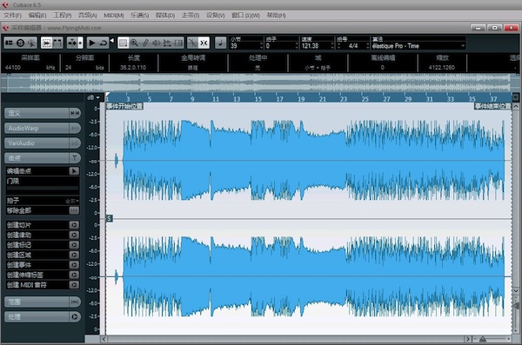Screen dimensions: 522x345
Task: Open the 域 (Domain) display format value
Action: pos(318,68)
